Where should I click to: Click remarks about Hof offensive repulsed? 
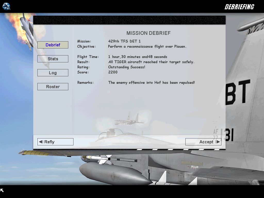point(152,82)
